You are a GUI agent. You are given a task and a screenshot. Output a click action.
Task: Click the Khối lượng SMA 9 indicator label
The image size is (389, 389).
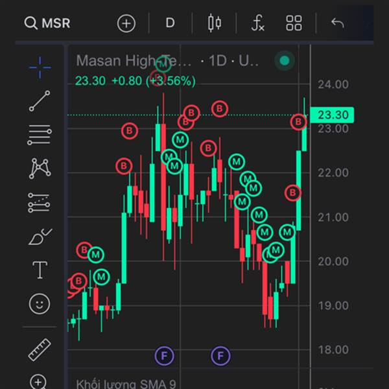point(126,384)
